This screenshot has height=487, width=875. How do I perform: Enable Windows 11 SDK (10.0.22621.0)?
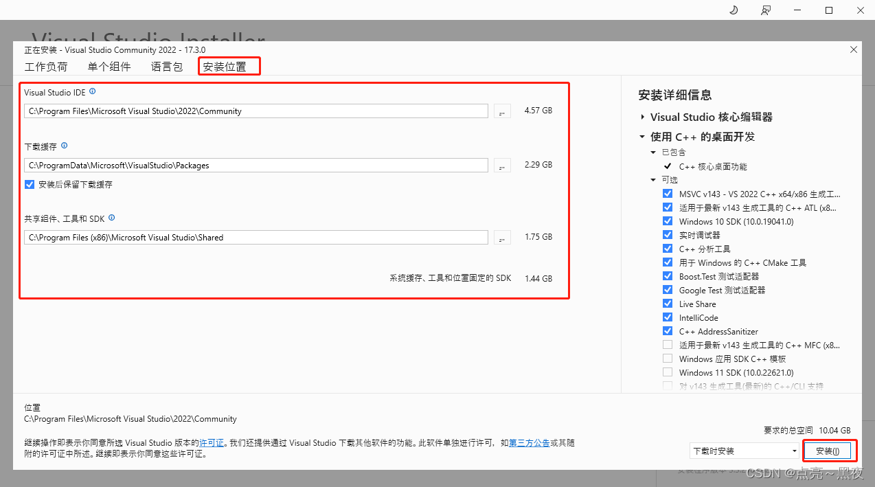(x=667, y=372)
